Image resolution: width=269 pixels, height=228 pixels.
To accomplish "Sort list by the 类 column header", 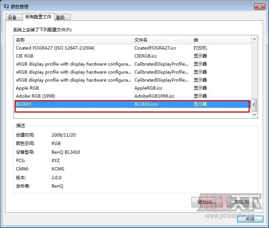I will [221, 40].
